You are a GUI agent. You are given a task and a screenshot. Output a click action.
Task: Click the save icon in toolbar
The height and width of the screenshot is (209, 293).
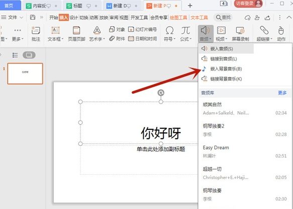pos(33,17)
